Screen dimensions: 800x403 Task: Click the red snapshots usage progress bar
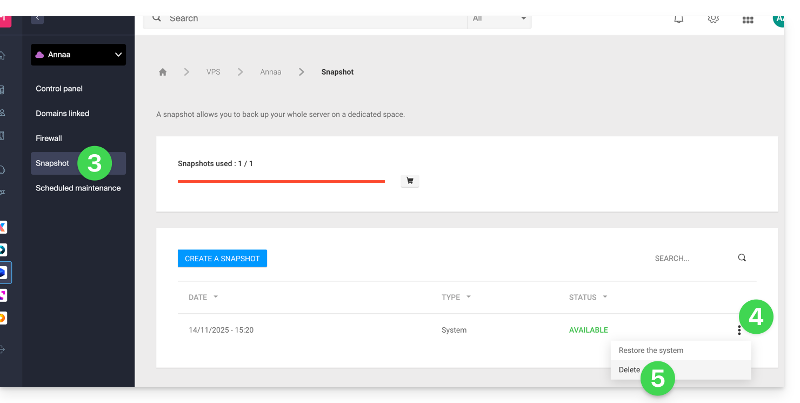[281, 182]
